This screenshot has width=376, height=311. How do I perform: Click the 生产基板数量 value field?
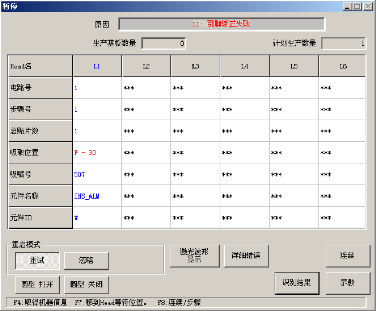point(164,44)
